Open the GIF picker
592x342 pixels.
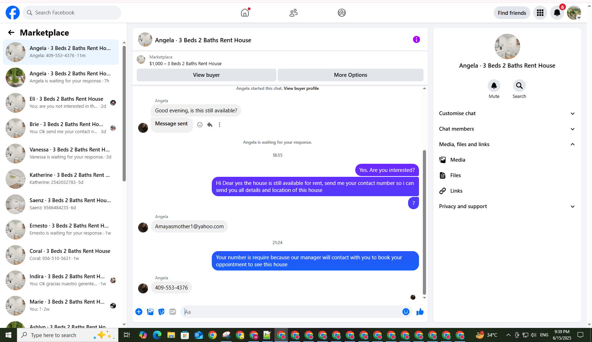(173, 312)
